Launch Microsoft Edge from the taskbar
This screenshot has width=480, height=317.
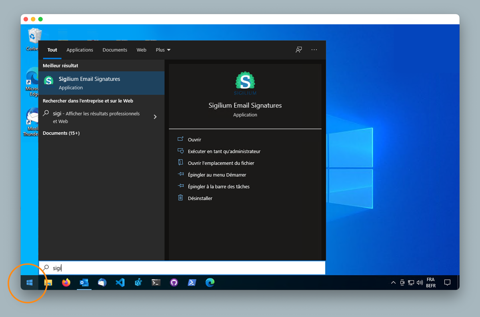click(x=210, y=283)
